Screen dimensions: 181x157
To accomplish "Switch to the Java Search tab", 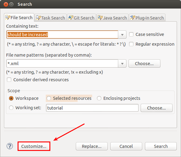I will (112, 18).
